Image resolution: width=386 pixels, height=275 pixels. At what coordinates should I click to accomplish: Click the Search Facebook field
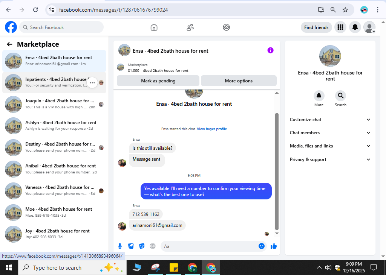click(61, 27)
